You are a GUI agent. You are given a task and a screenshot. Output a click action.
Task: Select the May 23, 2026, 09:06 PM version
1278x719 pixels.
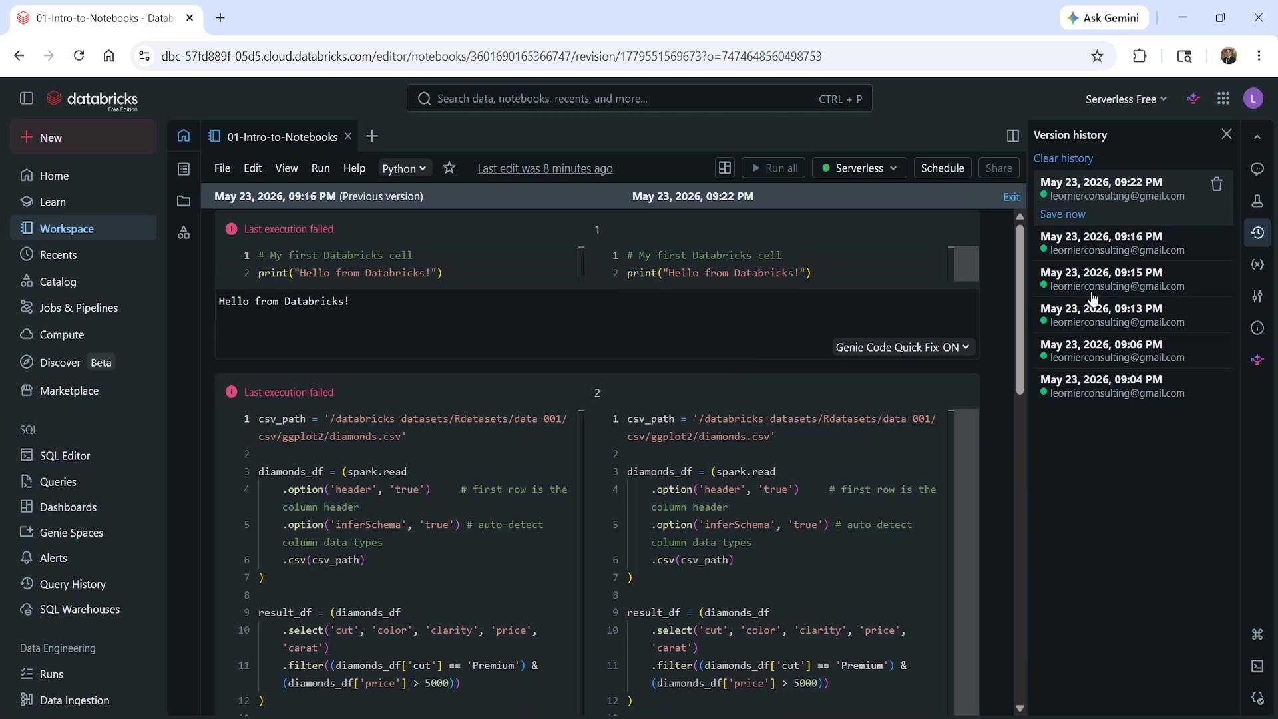click(1133, 351)
